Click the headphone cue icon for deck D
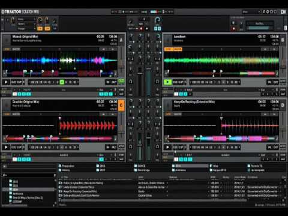Viewport: 288px width, 216px height. (157, 146)
